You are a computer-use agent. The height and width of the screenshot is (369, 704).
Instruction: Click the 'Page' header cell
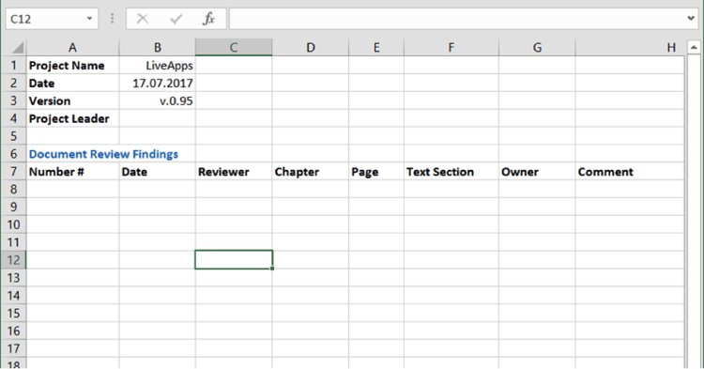tap(376, 172)
